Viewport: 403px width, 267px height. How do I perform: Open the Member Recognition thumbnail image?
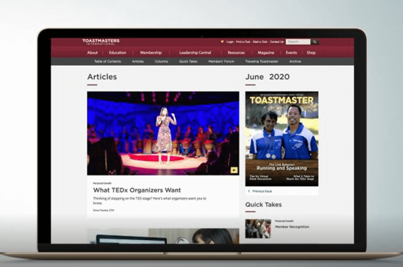point(258,229)
